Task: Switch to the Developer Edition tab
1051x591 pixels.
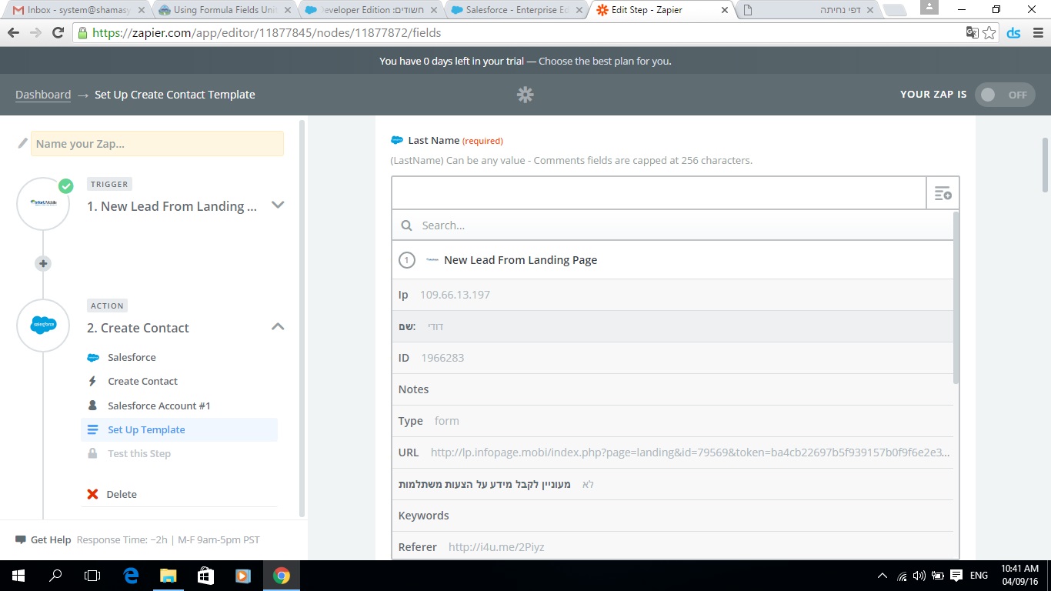Action: coord(372,10)
